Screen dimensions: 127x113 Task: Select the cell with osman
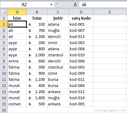17,104
